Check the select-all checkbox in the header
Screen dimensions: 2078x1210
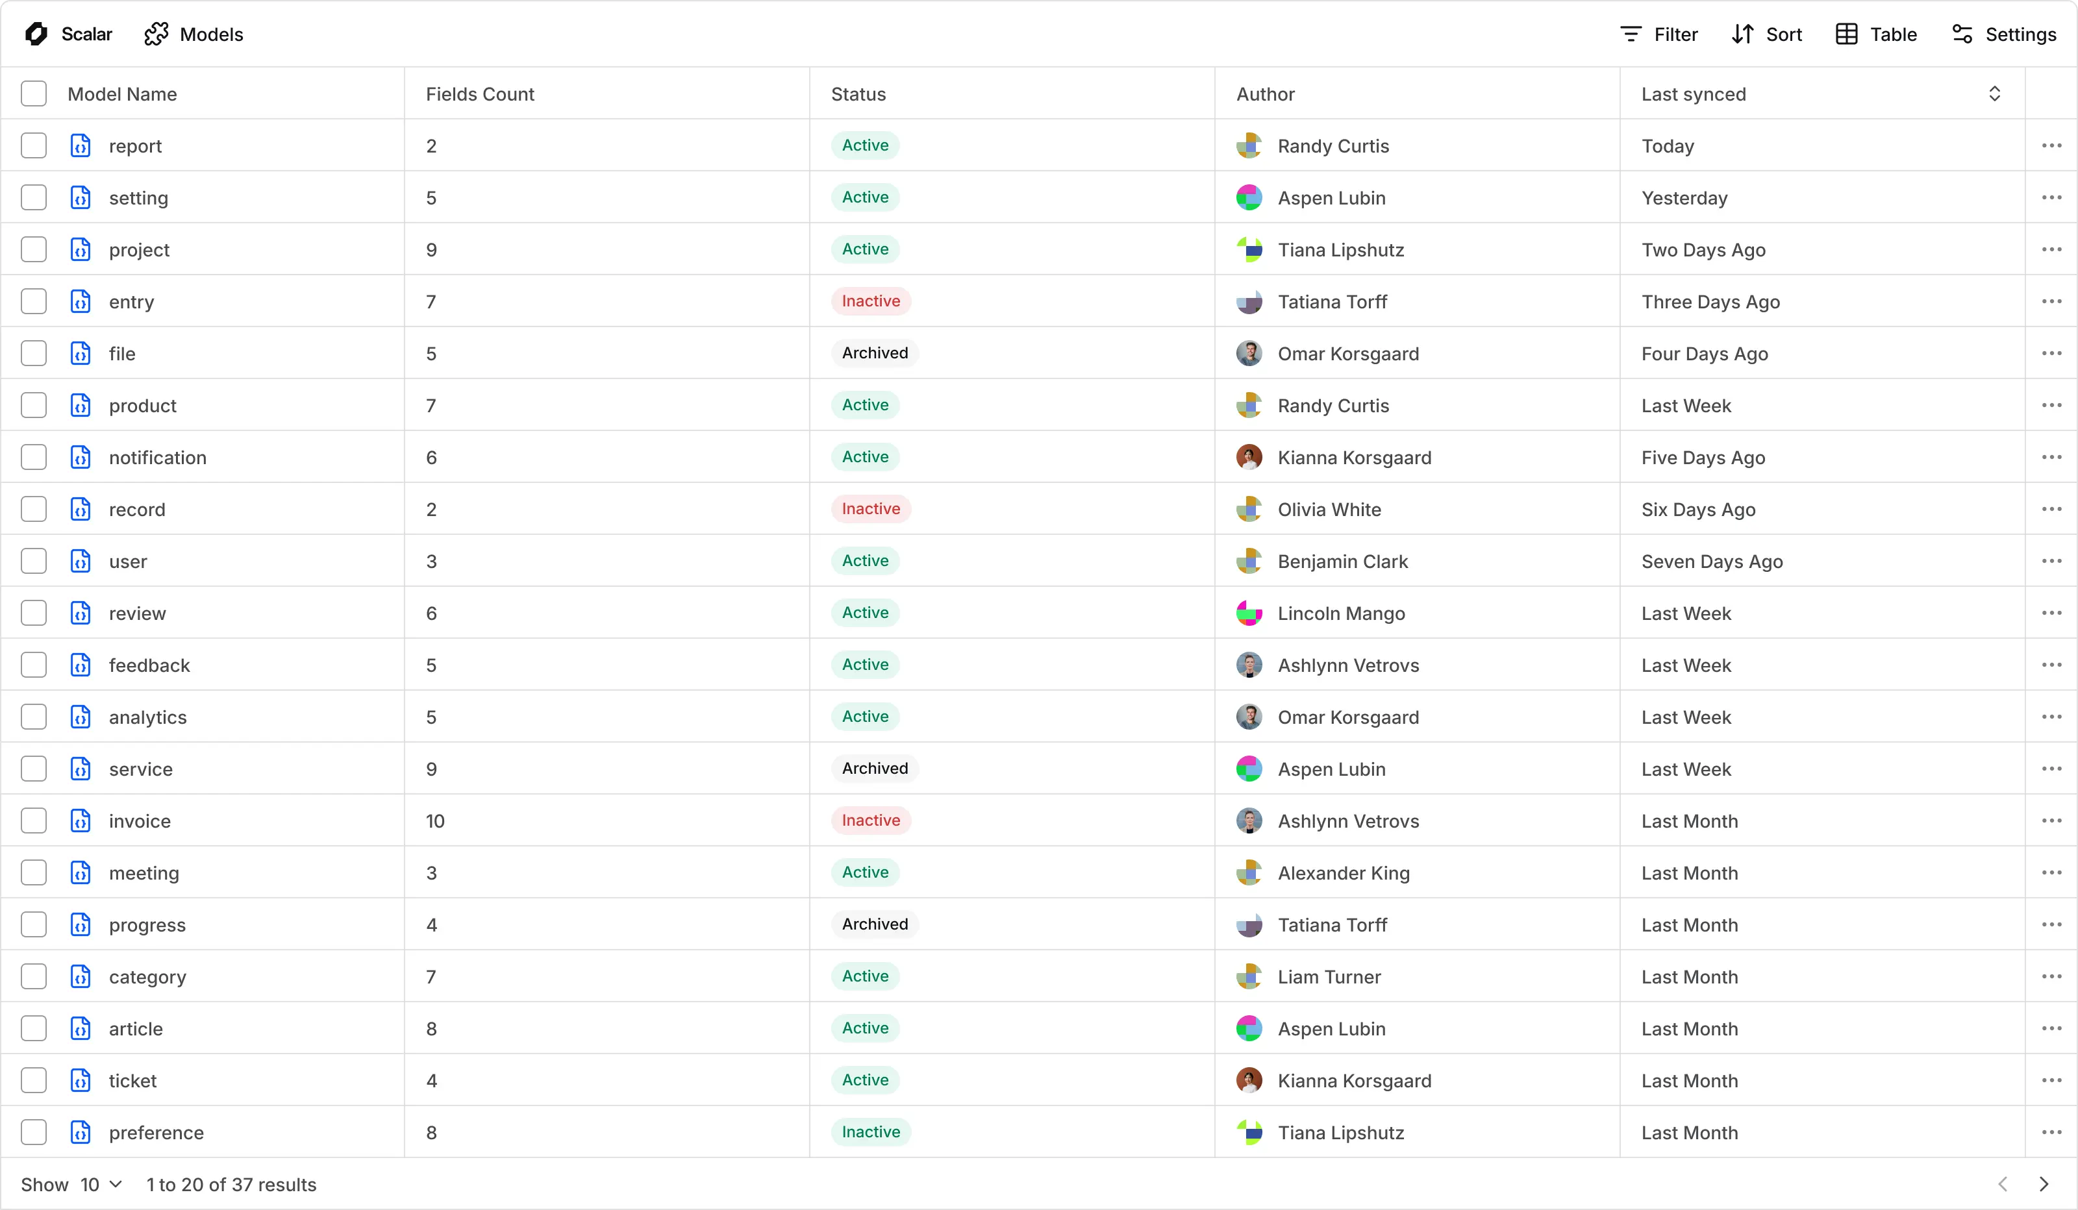(x=34, y=93)
